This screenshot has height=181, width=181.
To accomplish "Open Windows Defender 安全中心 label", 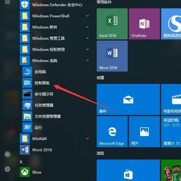I will 57,5.
